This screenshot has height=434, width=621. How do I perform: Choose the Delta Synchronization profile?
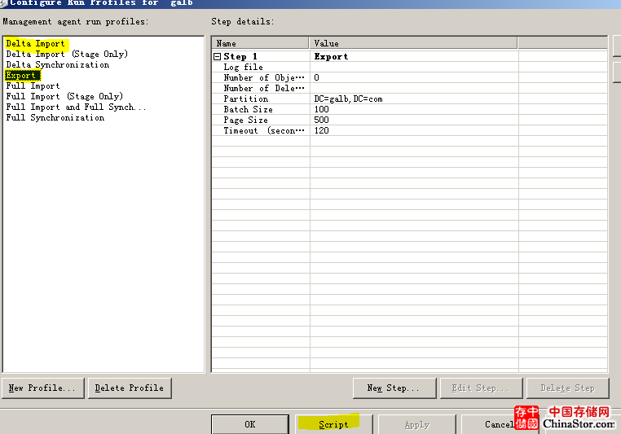pos(57,65)
